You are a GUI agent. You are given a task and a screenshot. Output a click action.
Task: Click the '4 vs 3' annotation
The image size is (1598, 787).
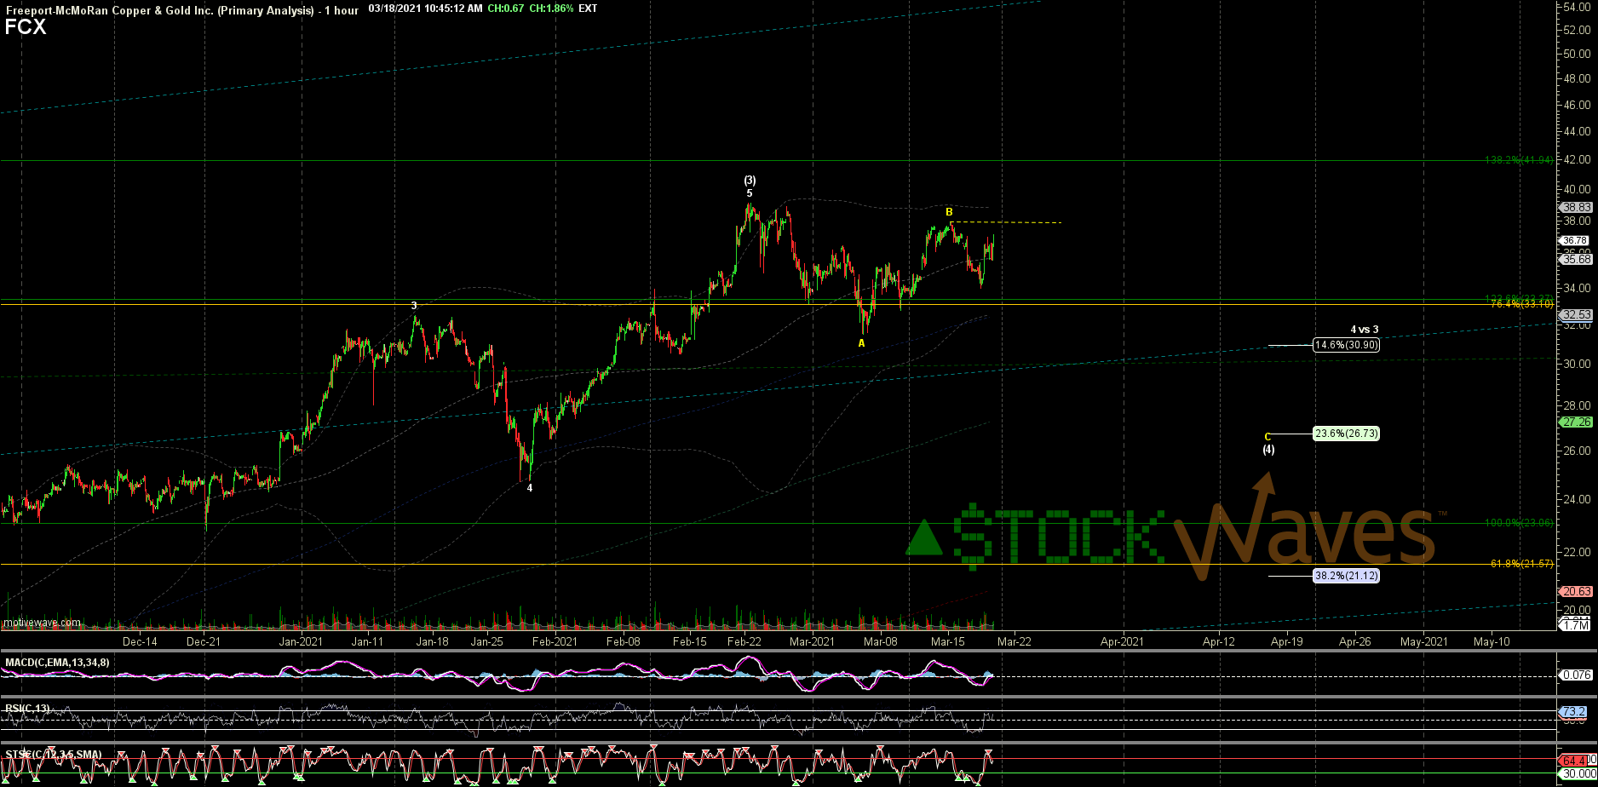[x=1364, y=330]
